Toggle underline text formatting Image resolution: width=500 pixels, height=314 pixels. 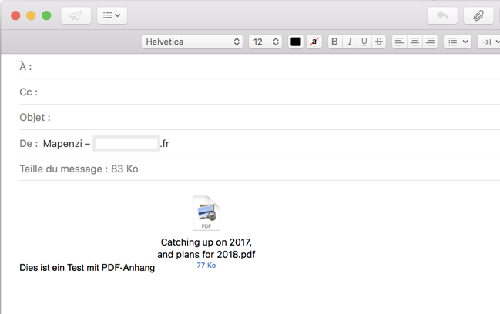tap(364, 42)
